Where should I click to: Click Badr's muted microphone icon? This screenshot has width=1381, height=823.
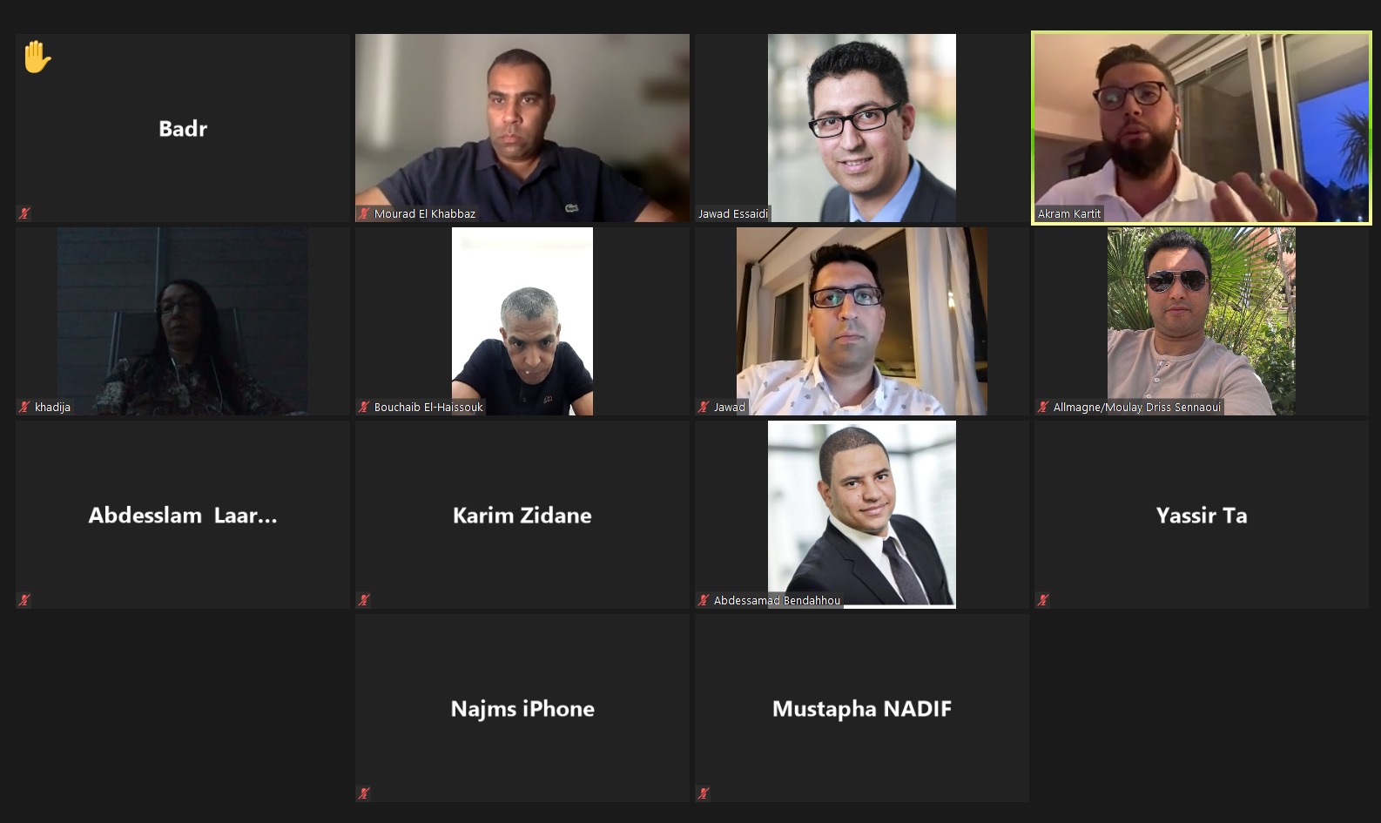[x=24, y=213]
